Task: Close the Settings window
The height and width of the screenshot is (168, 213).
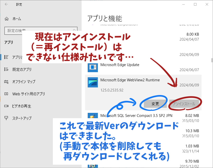Action: (x=207, y=4)
